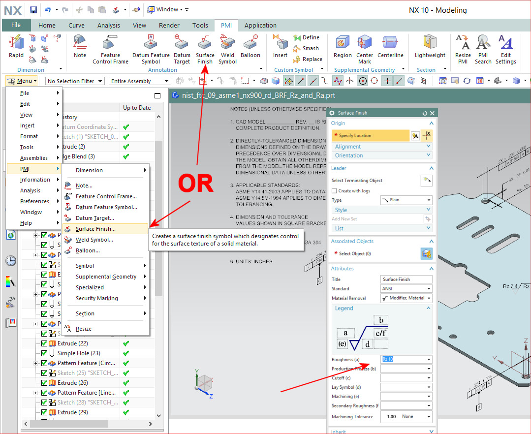Viewport: 531px width, 434px height.
Task: Click the Title Surface Finish field
Action: 406,279
